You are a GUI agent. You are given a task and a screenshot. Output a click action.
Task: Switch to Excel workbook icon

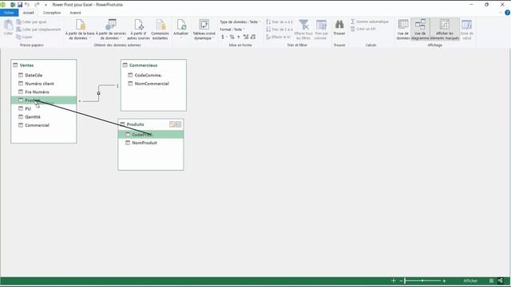coord(13,5)
